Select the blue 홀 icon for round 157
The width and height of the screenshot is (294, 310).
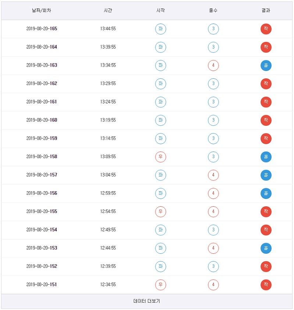click(x=266, y=175)
